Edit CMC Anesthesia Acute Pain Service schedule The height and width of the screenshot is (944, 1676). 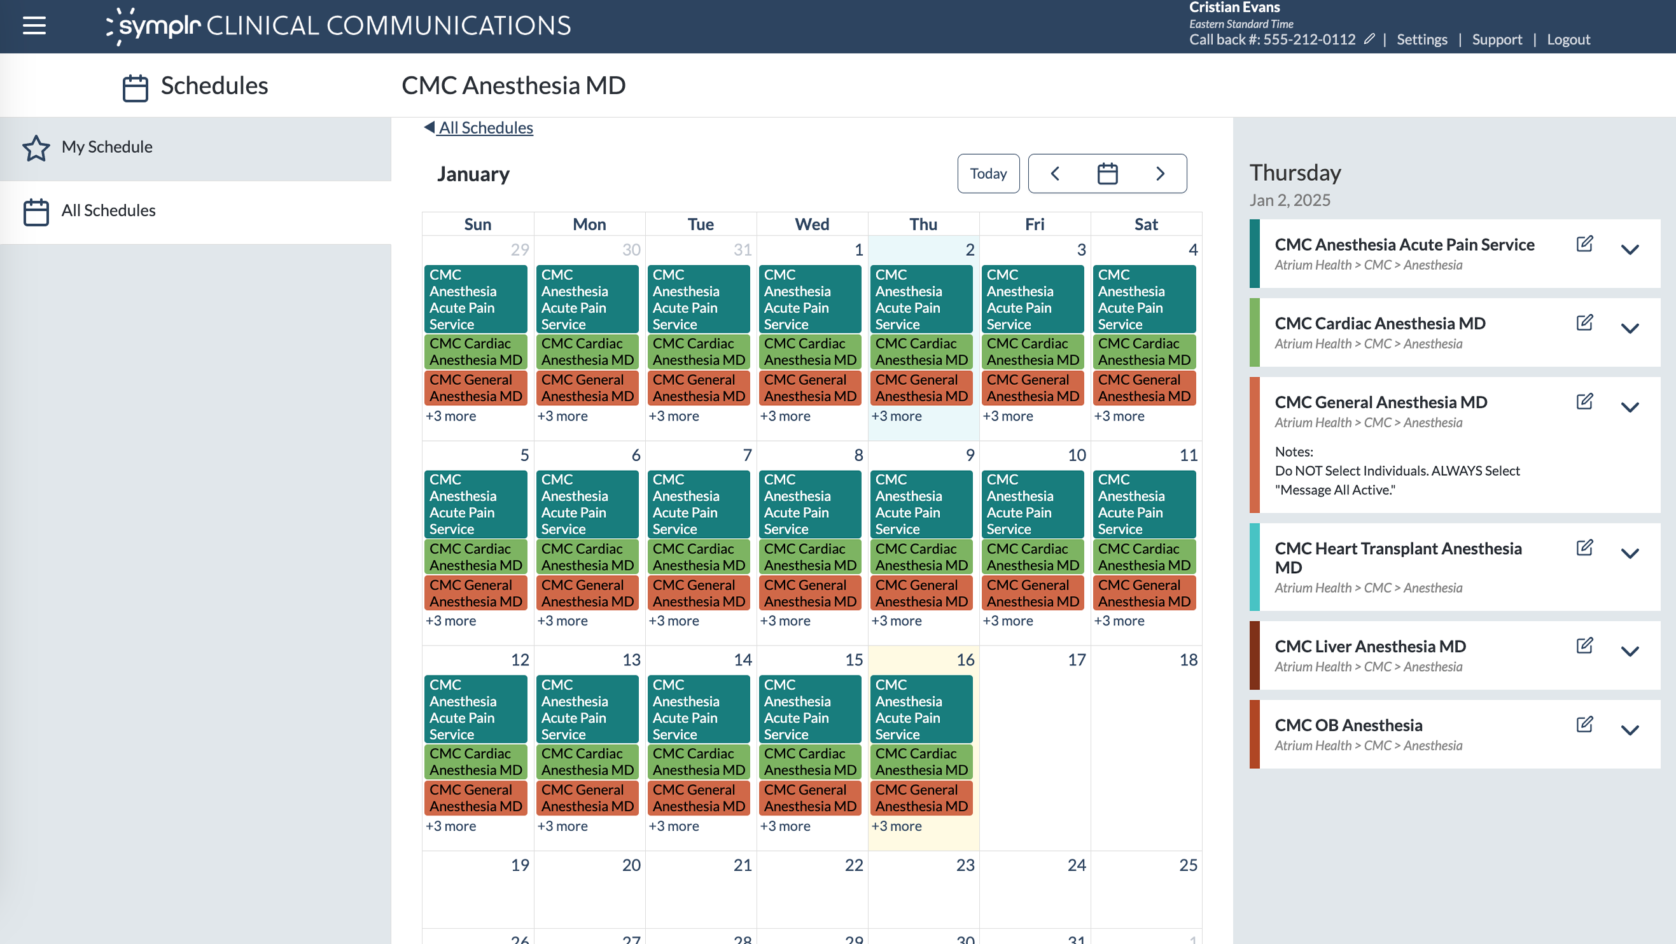[x=1584, y=244]
